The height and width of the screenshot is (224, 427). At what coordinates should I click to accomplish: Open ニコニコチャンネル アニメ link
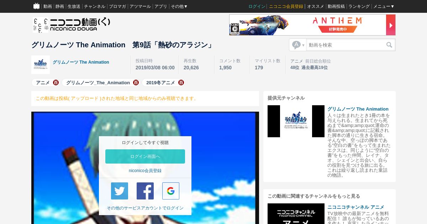(x=356, y=207)
